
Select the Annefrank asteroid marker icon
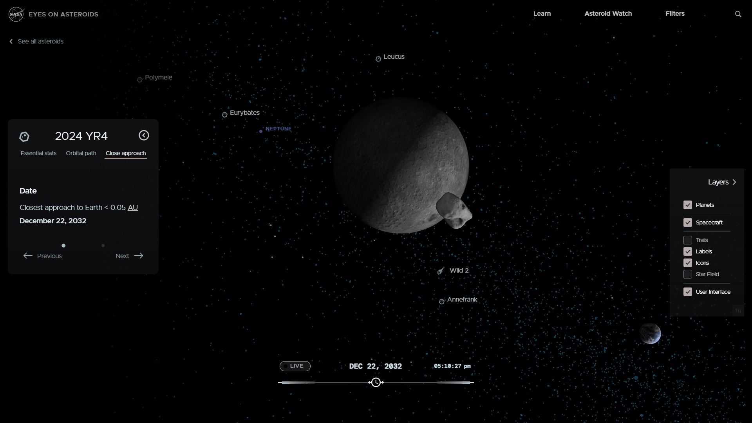pos(442,302)
